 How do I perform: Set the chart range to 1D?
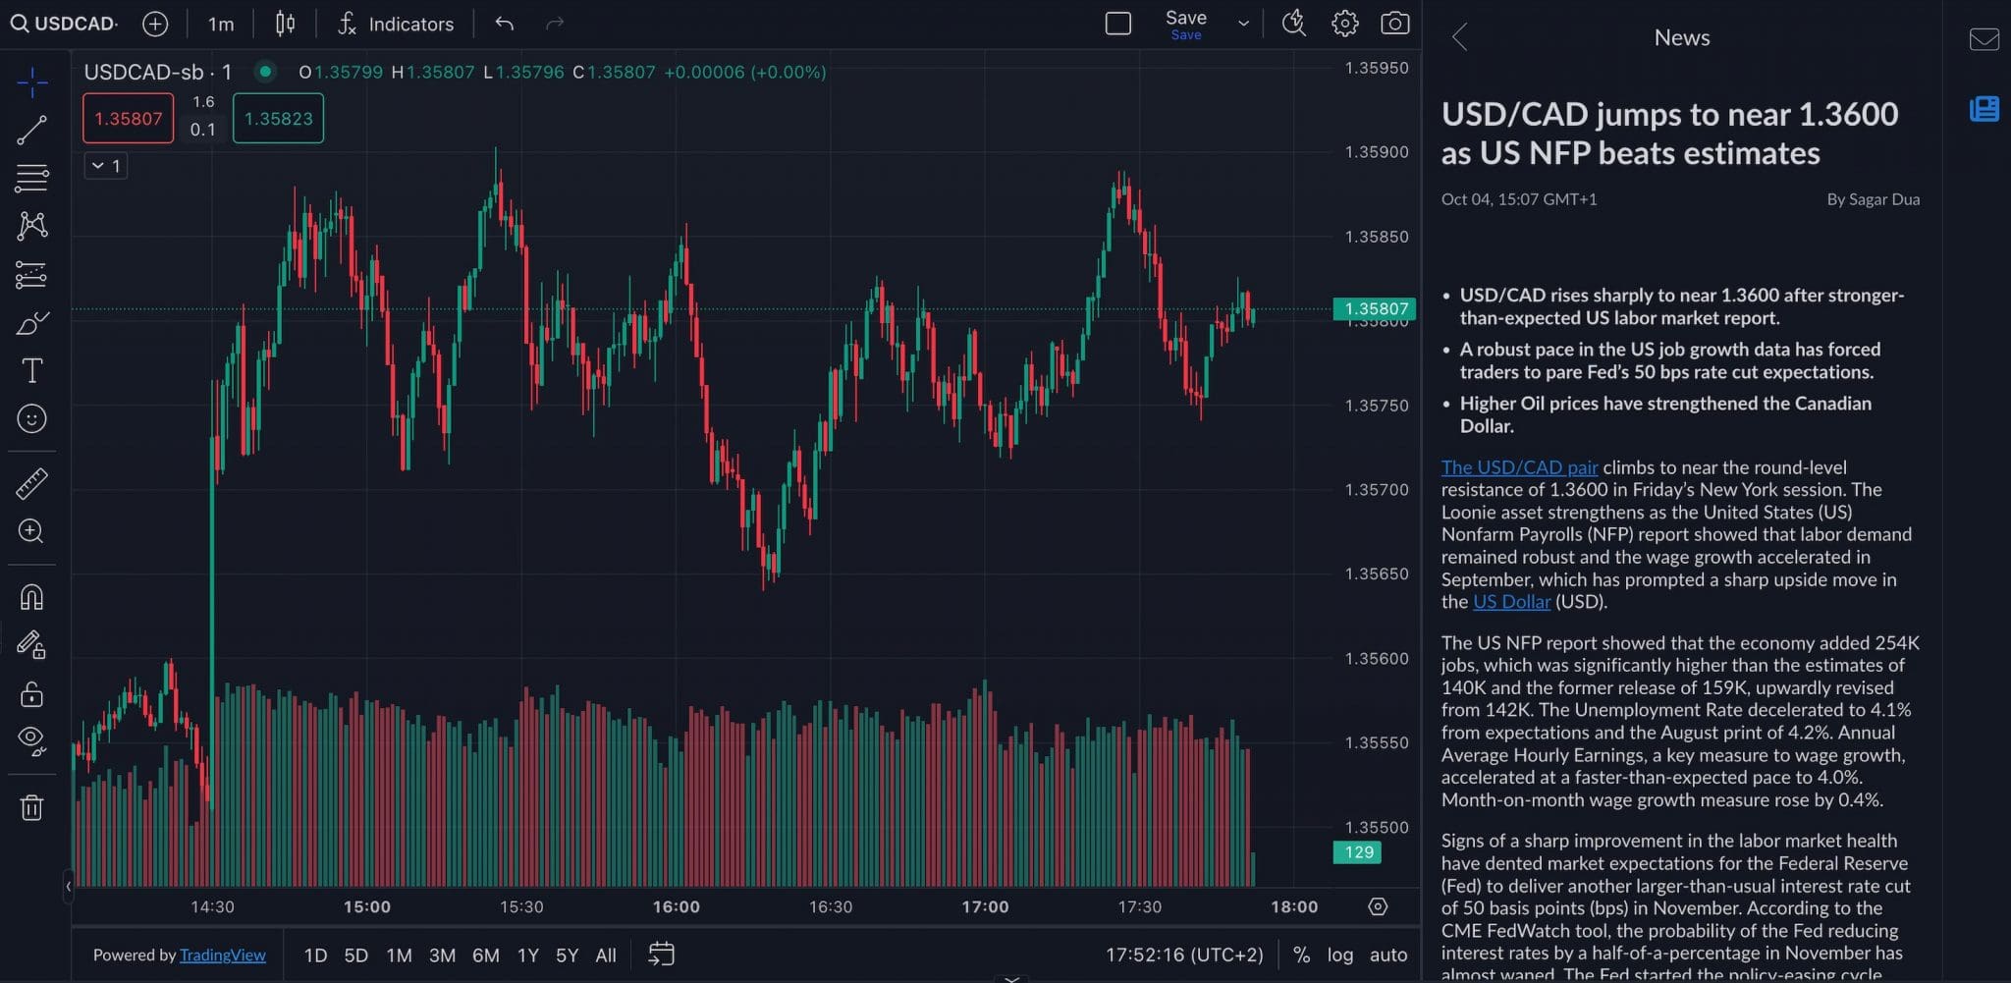315,955
